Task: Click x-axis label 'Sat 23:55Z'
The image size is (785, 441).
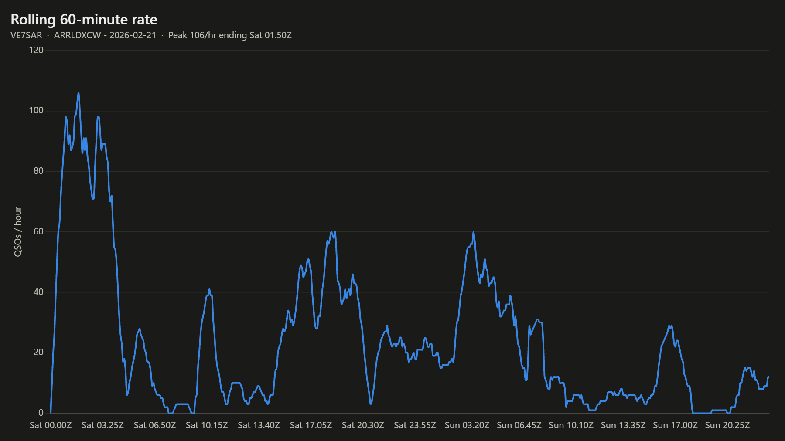Action: point(415,425)
